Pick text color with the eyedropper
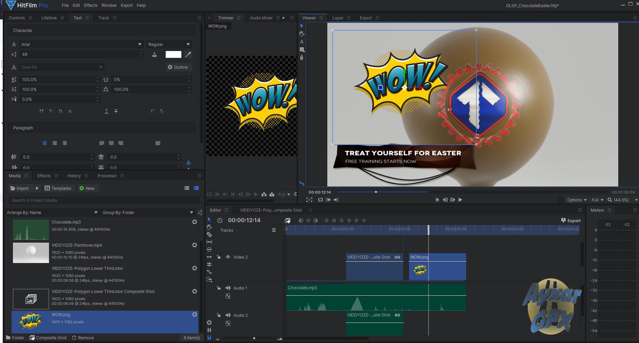Viewport: 639px width, 343px height. coord(188,54)
